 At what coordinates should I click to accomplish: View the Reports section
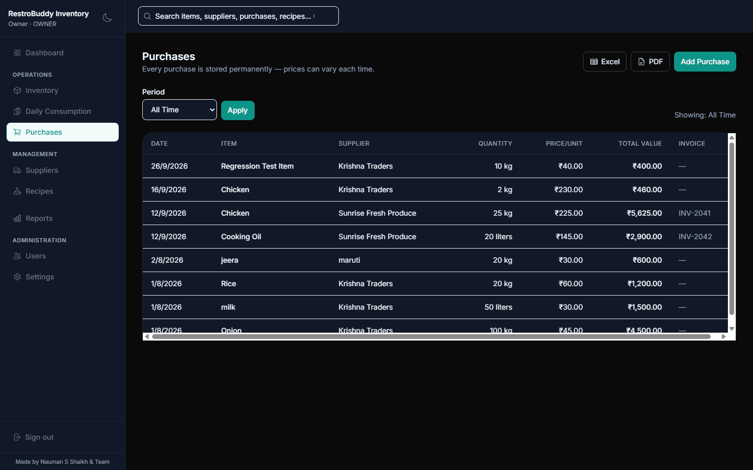click(x=63, y=218)
